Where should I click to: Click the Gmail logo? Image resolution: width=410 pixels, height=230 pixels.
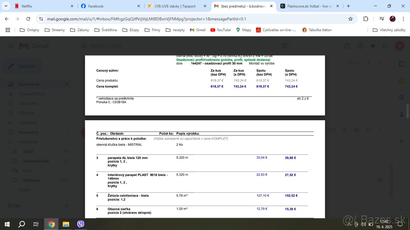[34, 46]
